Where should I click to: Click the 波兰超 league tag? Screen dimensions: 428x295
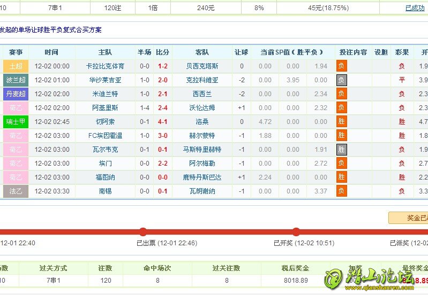coord(16,80)
